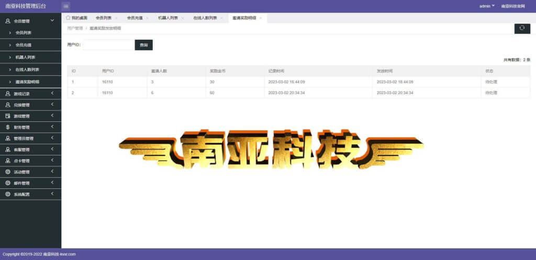Click the 游戏管理 sidebar icon
This screenshot has width=536, height=260.
click(7, 116)
